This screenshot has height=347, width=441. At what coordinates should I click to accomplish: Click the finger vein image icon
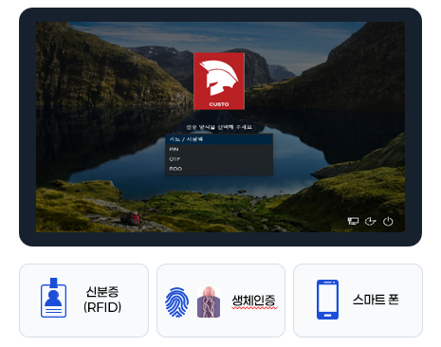pos(209,302)
